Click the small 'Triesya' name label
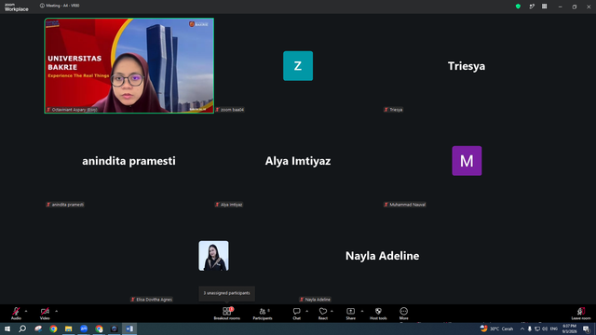The image size is (596, 335). pyautogui.click(x=393, y=110)
